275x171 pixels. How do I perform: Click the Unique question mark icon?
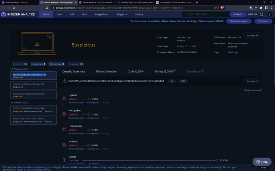click(x=64, y=160)
